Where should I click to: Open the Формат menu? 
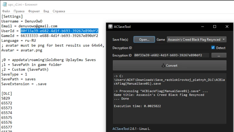point(34,11)
